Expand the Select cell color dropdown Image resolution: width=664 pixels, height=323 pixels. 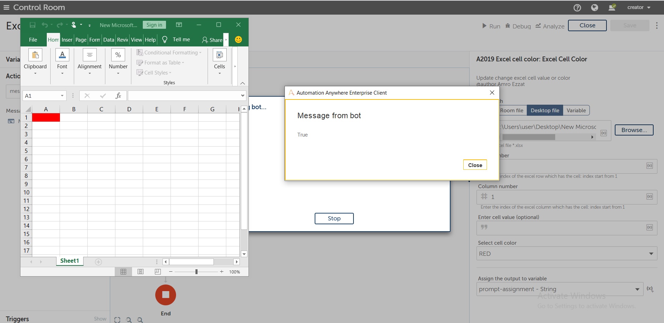coord(651,254)
